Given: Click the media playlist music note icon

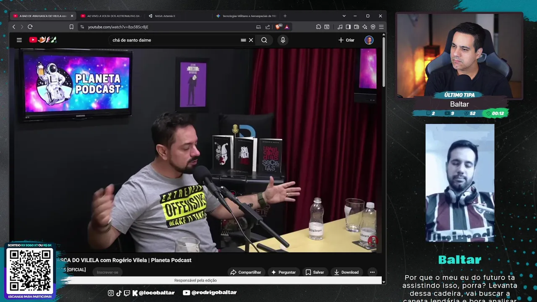Looking at the screenshot, I should tap(340, 27).
